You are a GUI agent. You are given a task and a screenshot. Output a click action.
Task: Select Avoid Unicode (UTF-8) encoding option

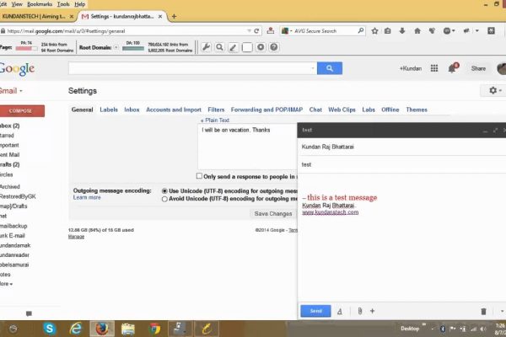[164, 199]
